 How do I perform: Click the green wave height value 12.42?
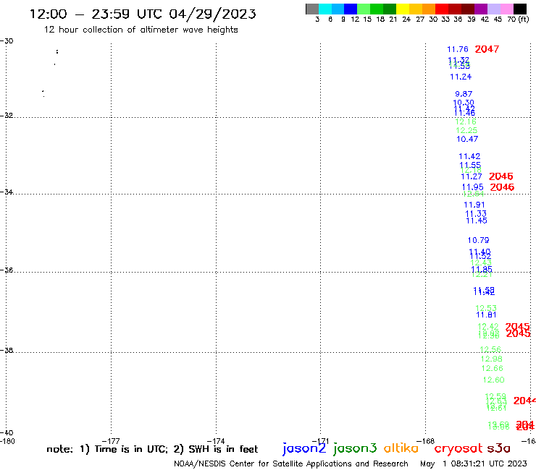click(487, 327)
